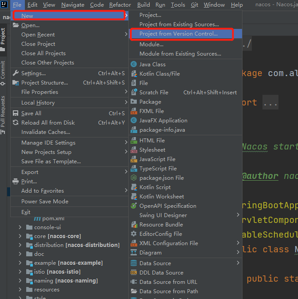Screen dimensions: 298x299
Task: Open the Git menu
Action: click(195, 5)
